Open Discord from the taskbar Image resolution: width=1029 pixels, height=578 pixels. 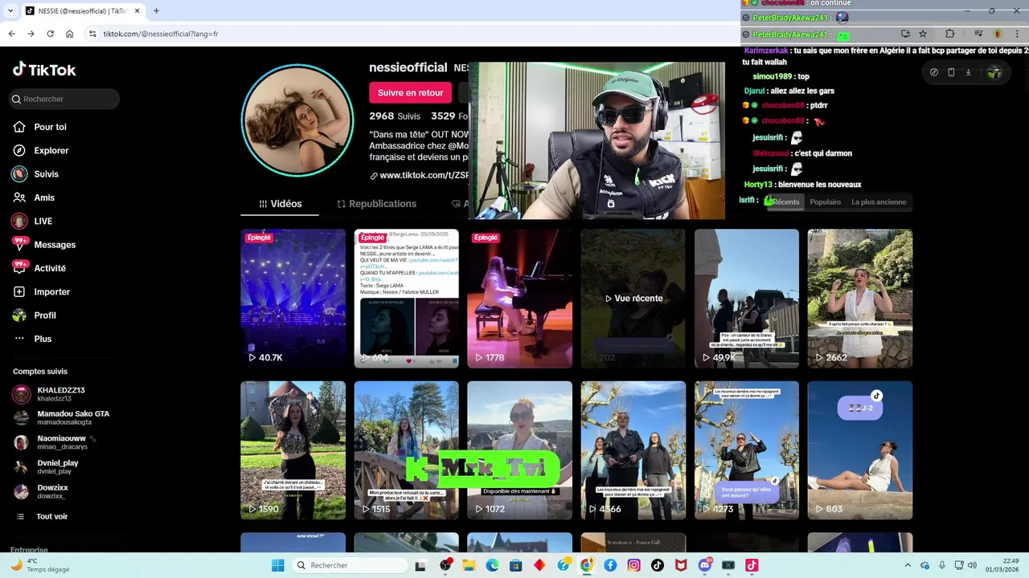pos(705,565)
